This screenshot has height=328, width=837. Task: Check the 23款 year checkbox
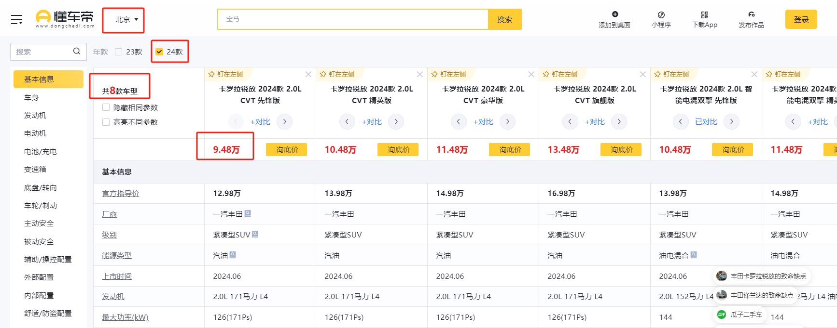(x=119, y=52)
